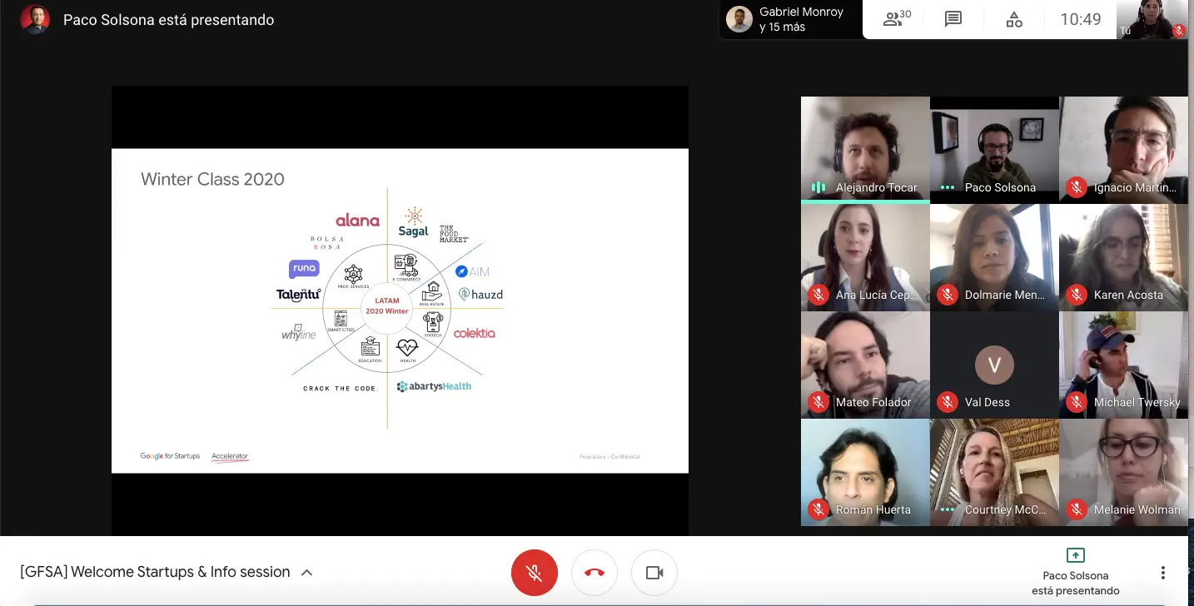Image resolution: width=1194 pixels, height=606 pixels.
Task: Click muted mic icon on Román Huerta tile
Action: point(818,509)
